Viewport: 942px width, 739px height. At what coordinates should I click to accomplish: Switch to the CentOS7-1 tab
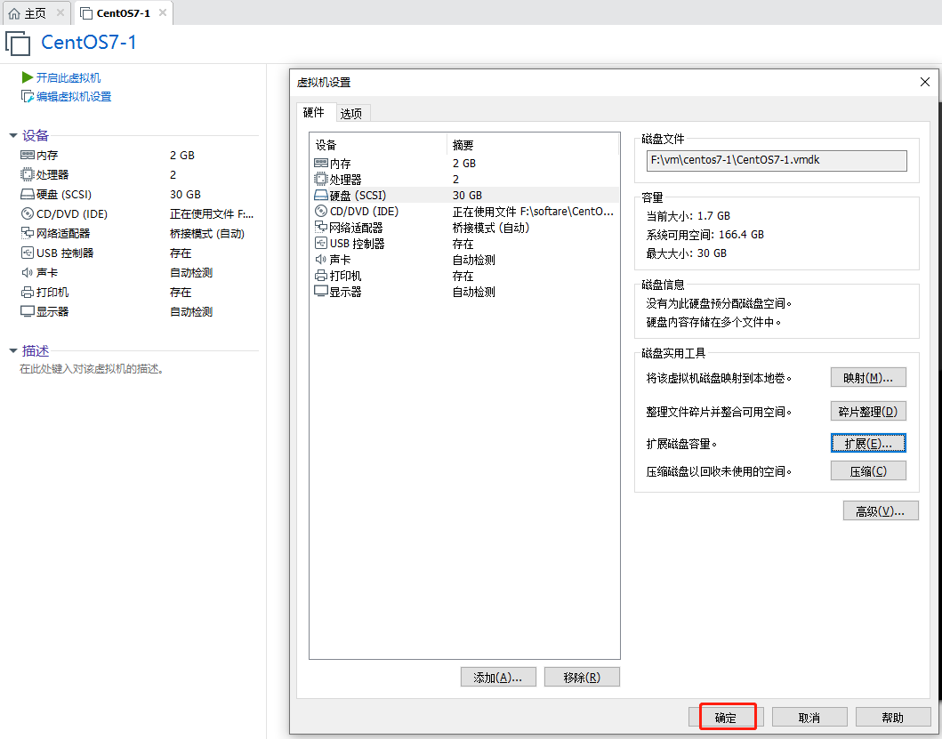pos(123,13)
